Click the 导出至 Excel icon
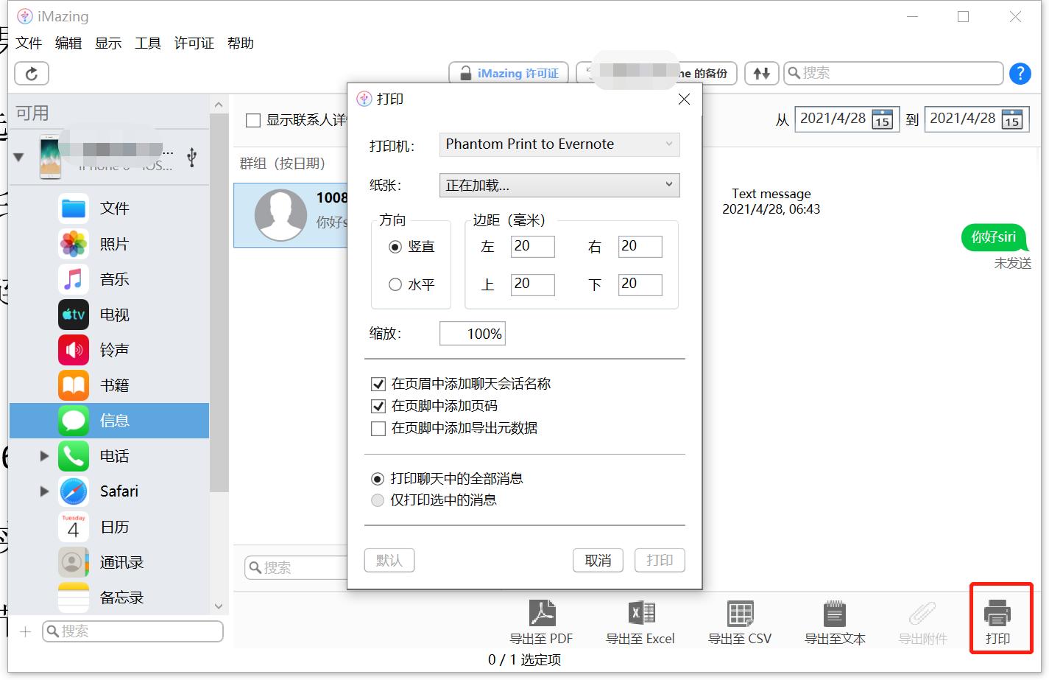 pos(640,623)
